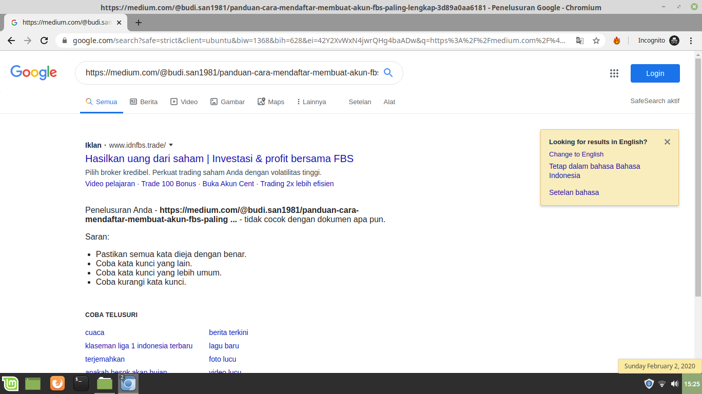Open the terminal from taskbar
702x394 pixels.
coord(81,383)
